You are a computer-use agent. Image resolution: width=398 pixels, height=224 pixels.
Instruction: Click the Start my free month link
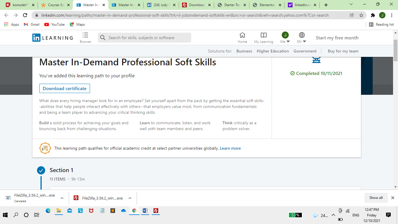click(x=337, y=38)
